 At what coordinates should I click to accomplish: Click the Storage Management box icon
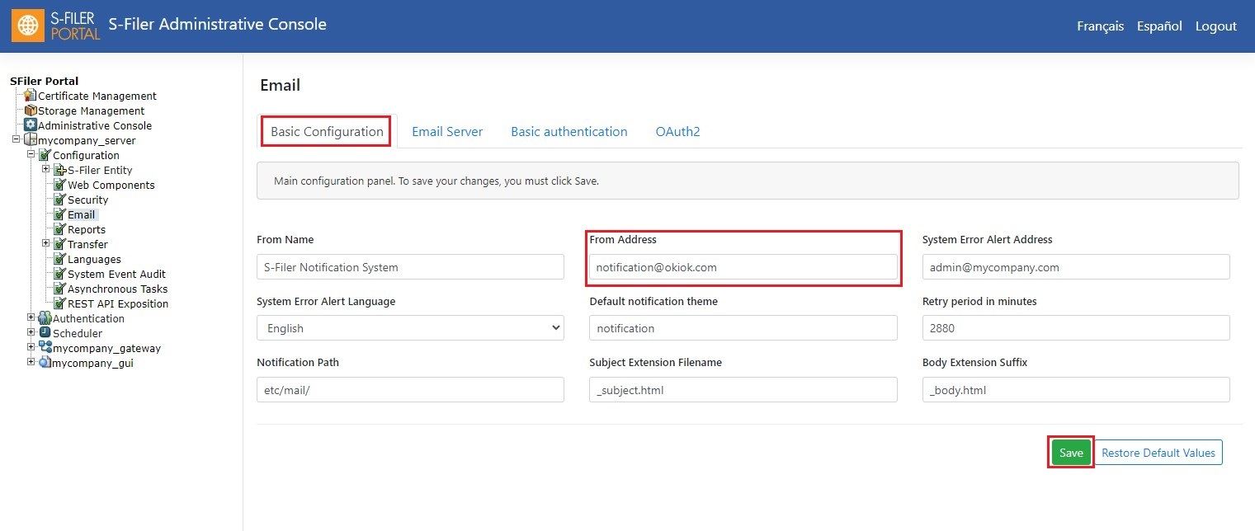(x=31, y=110)
